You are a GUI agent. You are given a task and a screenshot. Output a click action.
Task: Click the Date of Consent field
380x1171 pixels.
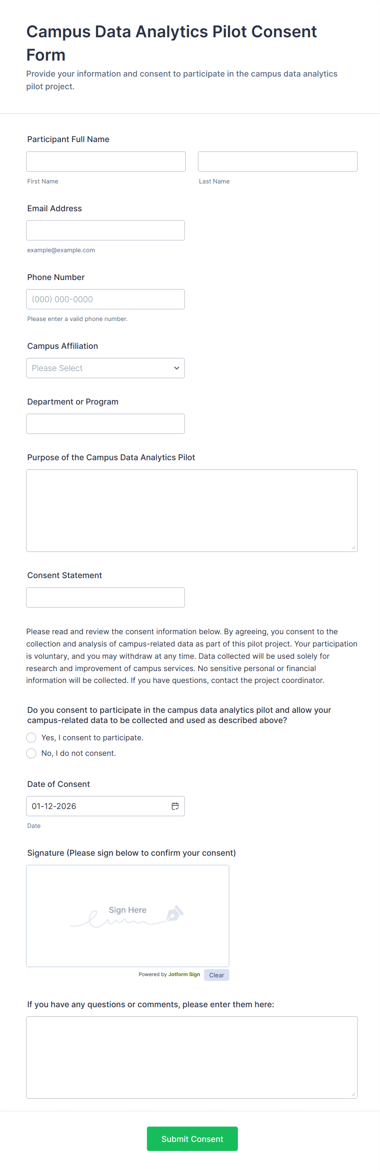(98, 806)
